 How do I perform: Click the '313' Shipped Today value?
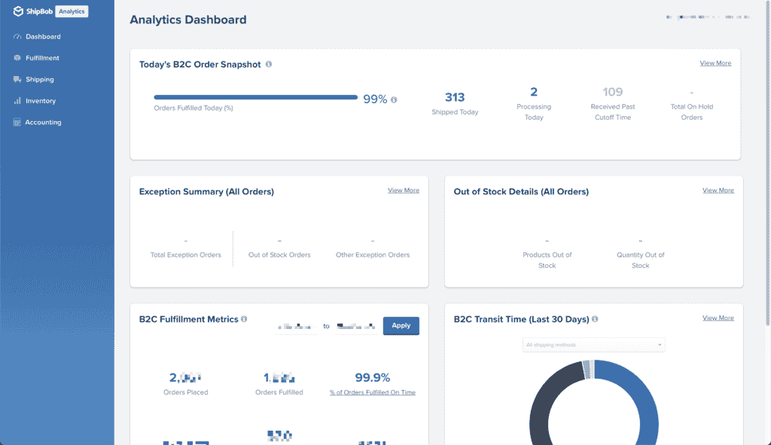[x=455, y=97]
